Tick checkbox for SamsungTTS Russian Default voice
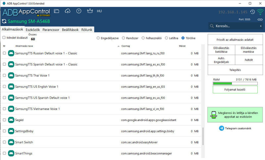 4,53
